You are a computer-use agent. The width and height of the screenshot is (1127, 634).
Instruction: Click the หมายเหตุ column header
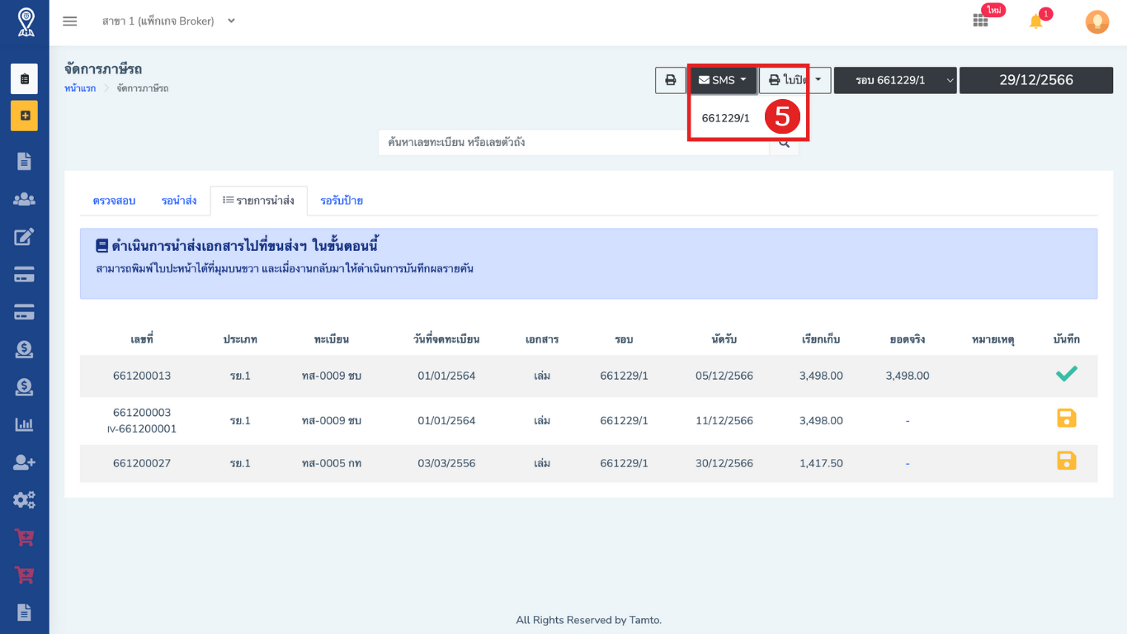click(993, 339)
